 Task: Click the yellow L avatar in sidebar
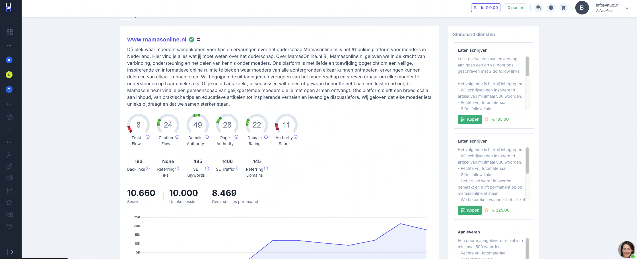click(x=9, y=75)
